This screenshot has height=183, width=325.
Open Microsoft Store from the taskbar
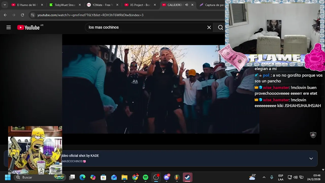103,177
